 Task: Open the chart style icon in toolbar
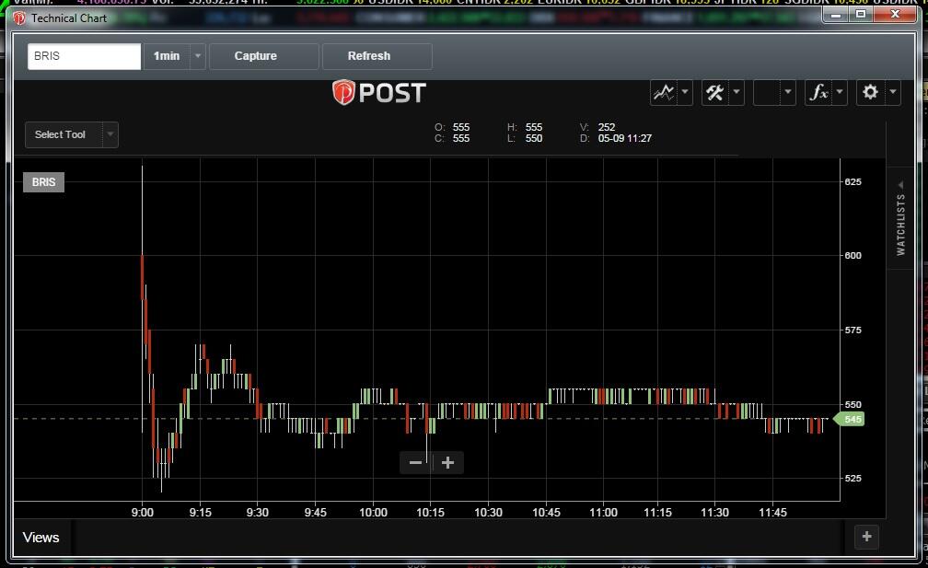pyautogui.click(x=664, y=92)
